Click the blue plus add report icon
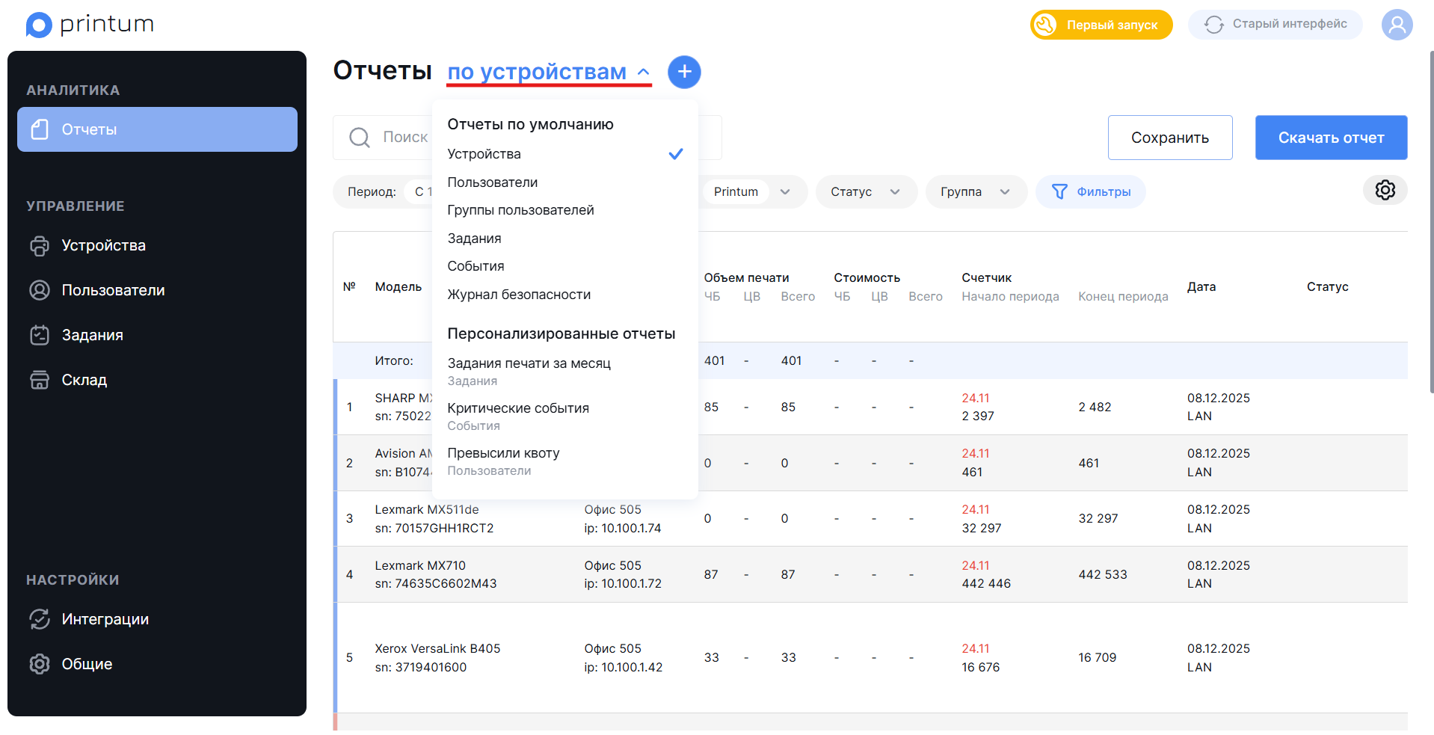The height and width of the screenshot is (735, 1434). pos(684,72)
